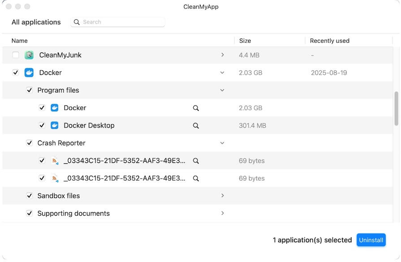Collapse the Crash Reporter group
Image resolution: width=401 pixels, height=262 pixels.
[x=222, y=143]
